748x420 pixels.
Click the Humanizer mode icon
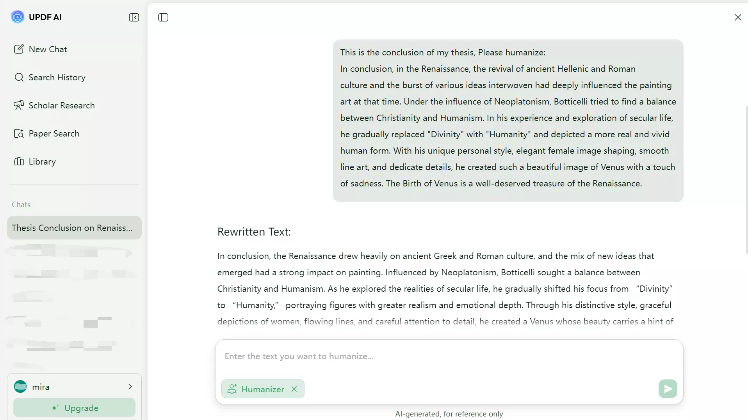coord(232,389)
